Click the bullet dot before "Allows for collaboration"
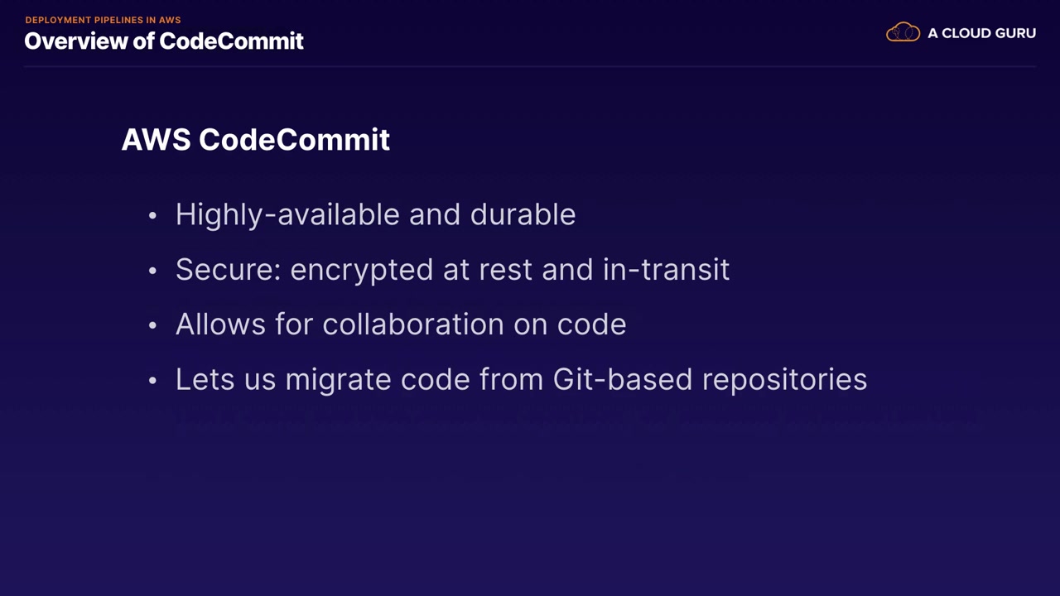Screen dimensions: 1060x596 (x=152, y=325)
